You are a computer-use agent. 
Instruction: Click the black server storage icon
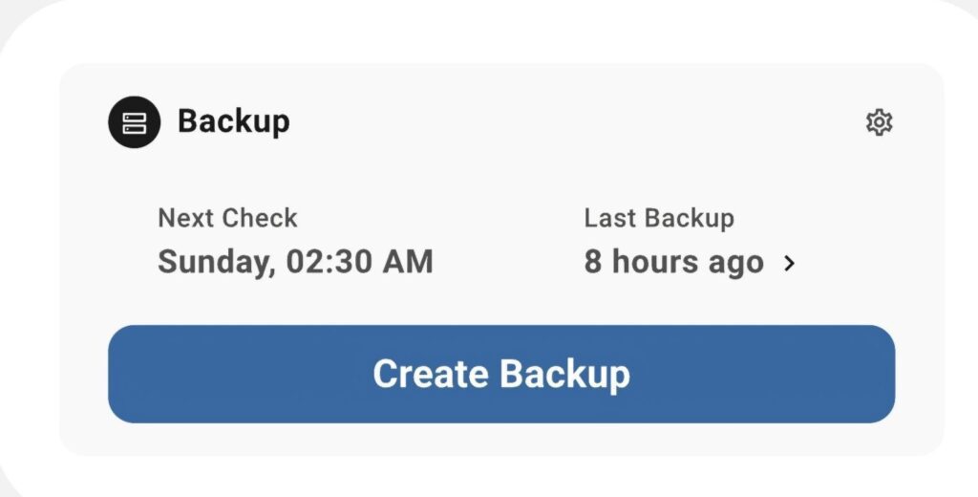coord(134,121)
